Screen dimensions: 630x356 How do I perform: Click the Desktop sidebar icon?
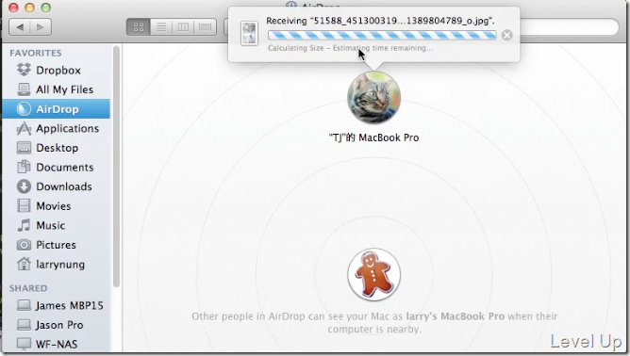pyautogui.click(x=24, y=148)
